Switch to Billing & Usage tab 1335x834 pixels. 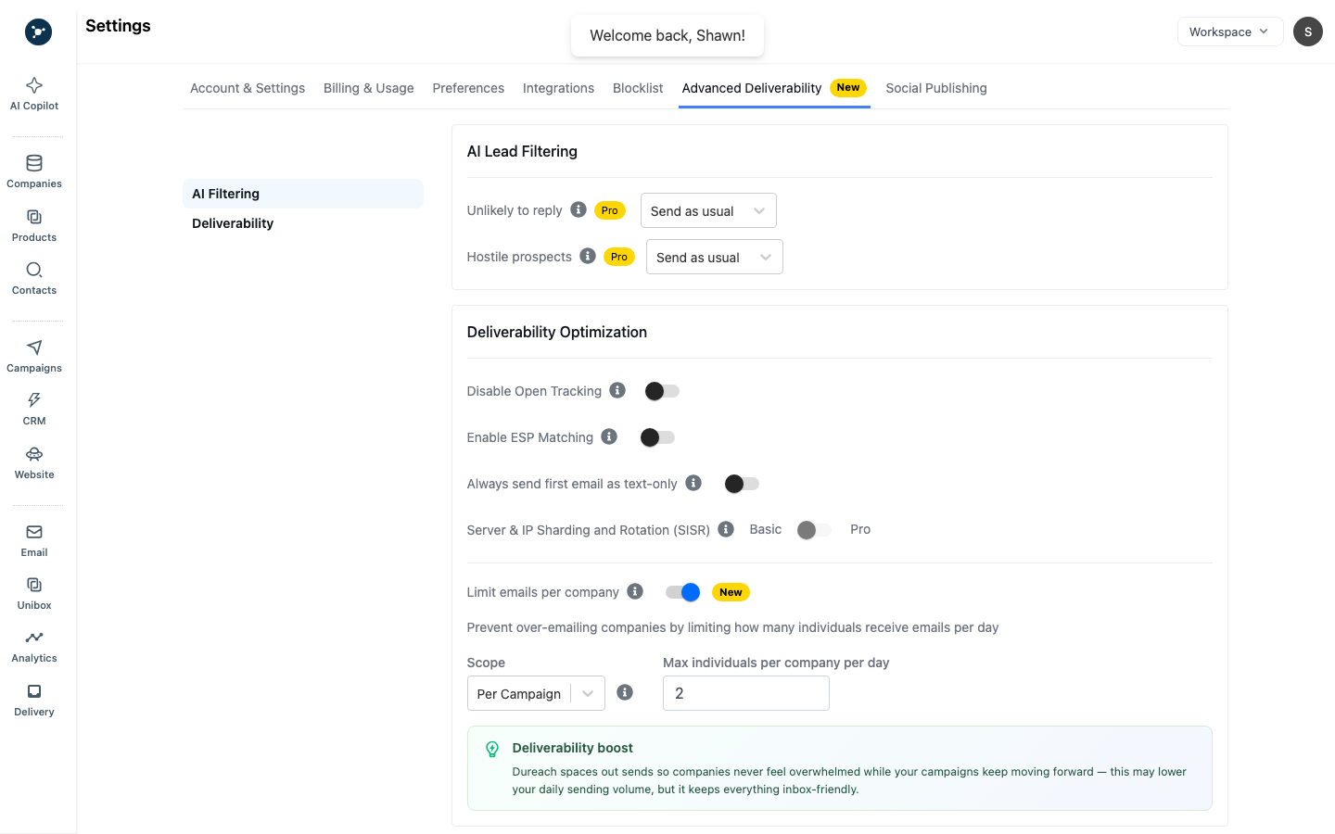pos(369,88)
